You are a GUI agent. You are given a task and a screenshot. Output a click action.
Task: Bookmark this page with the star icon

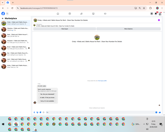coord(144,8)
